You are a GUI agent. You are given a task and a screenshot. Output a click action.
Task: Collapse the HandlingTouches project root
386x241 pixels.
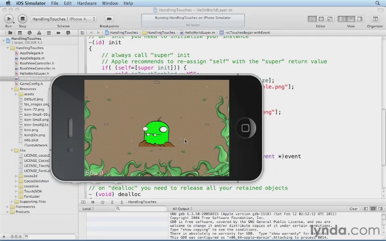pyautogui.click(x=4, y=40)
